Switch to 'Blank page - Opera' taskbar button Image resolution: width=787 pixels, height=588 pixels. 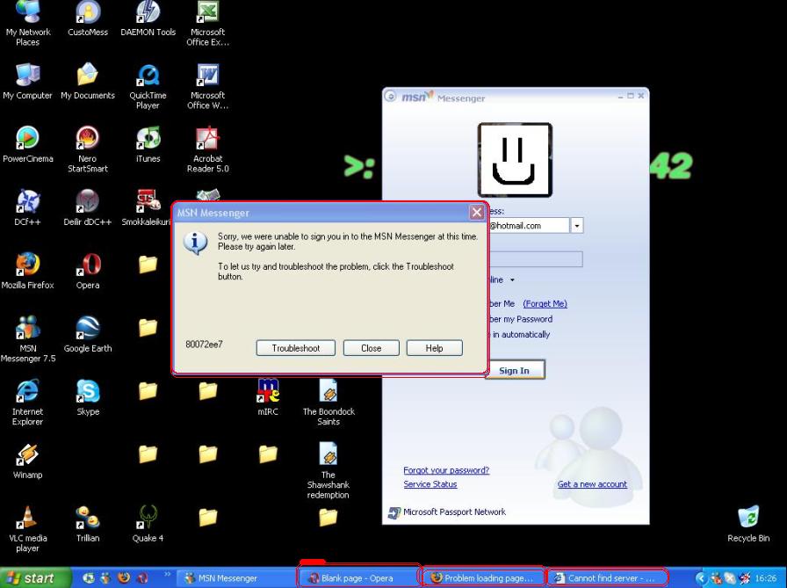point(358,578)
